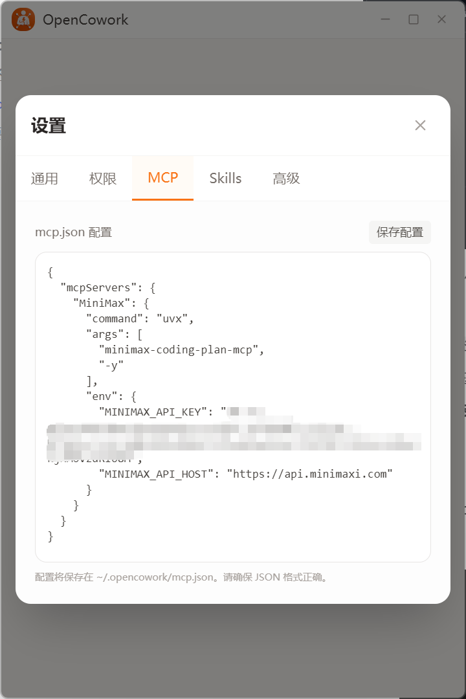466x699 pixels.
Task: Click the "env" key in the editor
Action: click(x=102, y=396)
